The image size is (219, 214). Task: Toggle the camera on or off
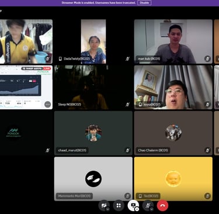click(104, 205)
